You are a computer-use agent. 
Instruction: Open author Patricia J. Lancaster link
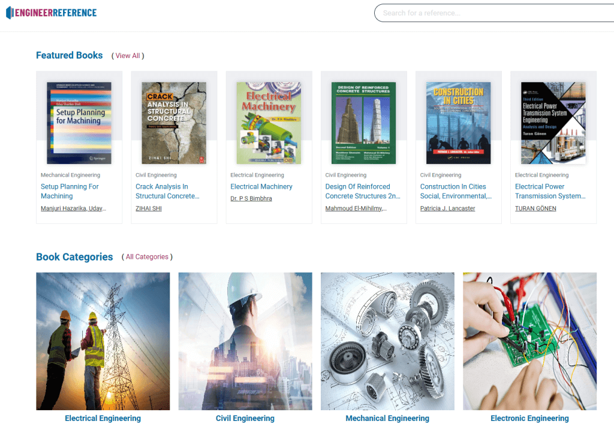447,208
